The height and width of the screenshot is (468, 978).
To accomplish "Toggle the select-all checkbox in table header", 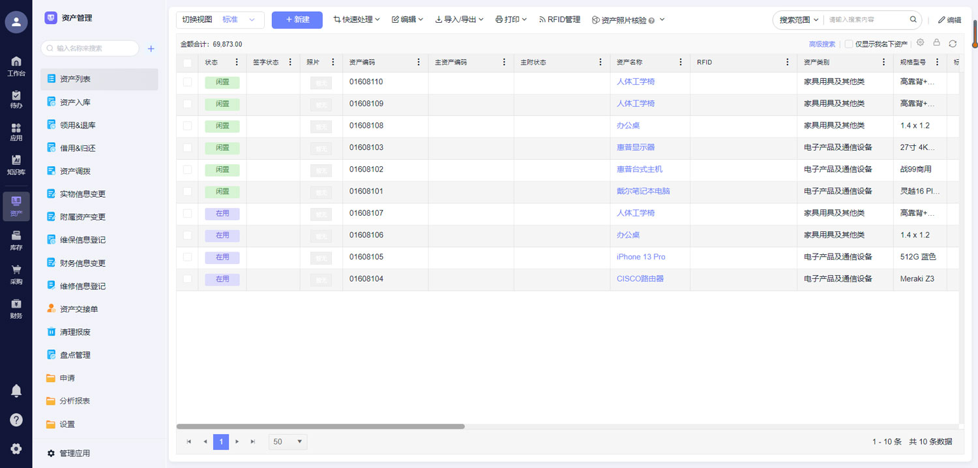I will pos(188,63).
